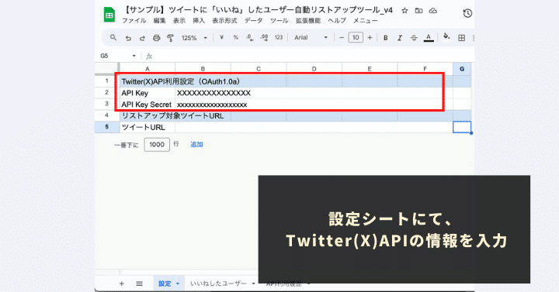Open the ヘルプ menu

click(337, 21)
